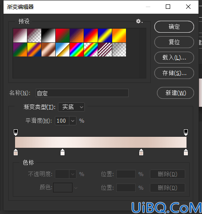Click the 颜色 color swatch box
202x214 pixels.
pos(63,188)
